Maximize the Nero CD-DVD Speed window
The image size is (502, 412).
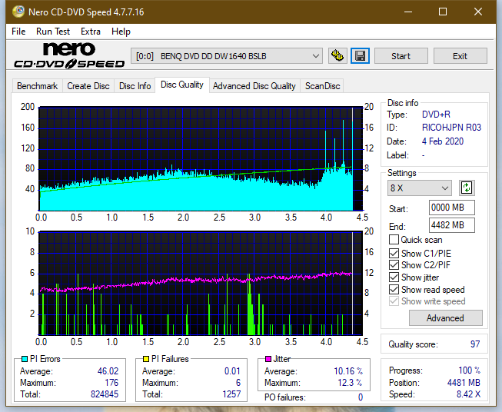(443, 12)
